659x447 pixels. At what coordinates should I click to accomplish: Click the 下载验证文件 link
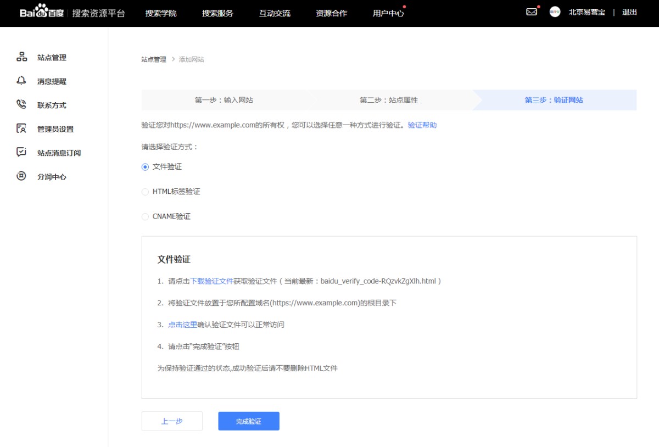211,281
